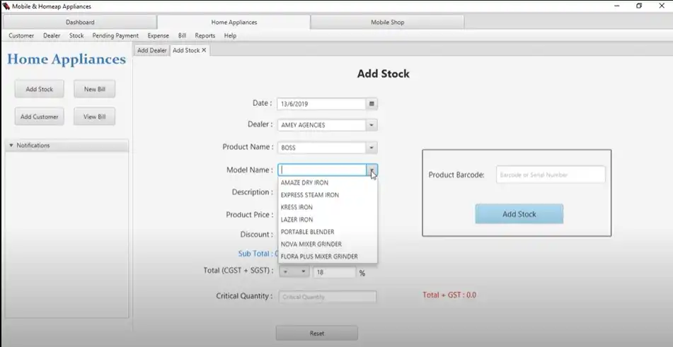
Task: Open the Product Name dropdown arrow
Action: click(372, 148)
